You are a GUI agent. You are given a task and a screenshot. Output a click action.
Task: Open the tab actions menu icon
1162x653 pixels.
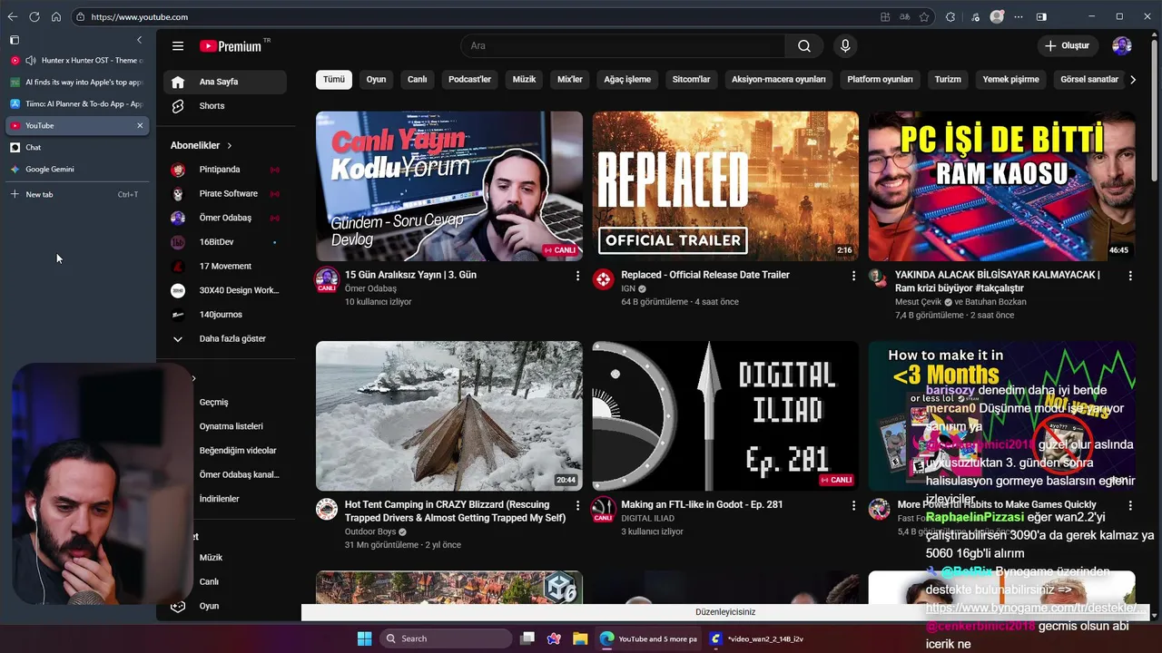pos(15,40)
